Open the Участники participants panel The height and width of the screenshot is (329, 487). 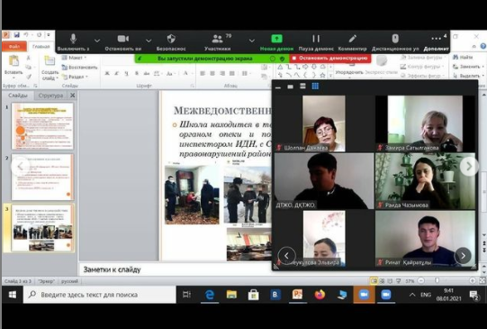[x=218, y=42]
